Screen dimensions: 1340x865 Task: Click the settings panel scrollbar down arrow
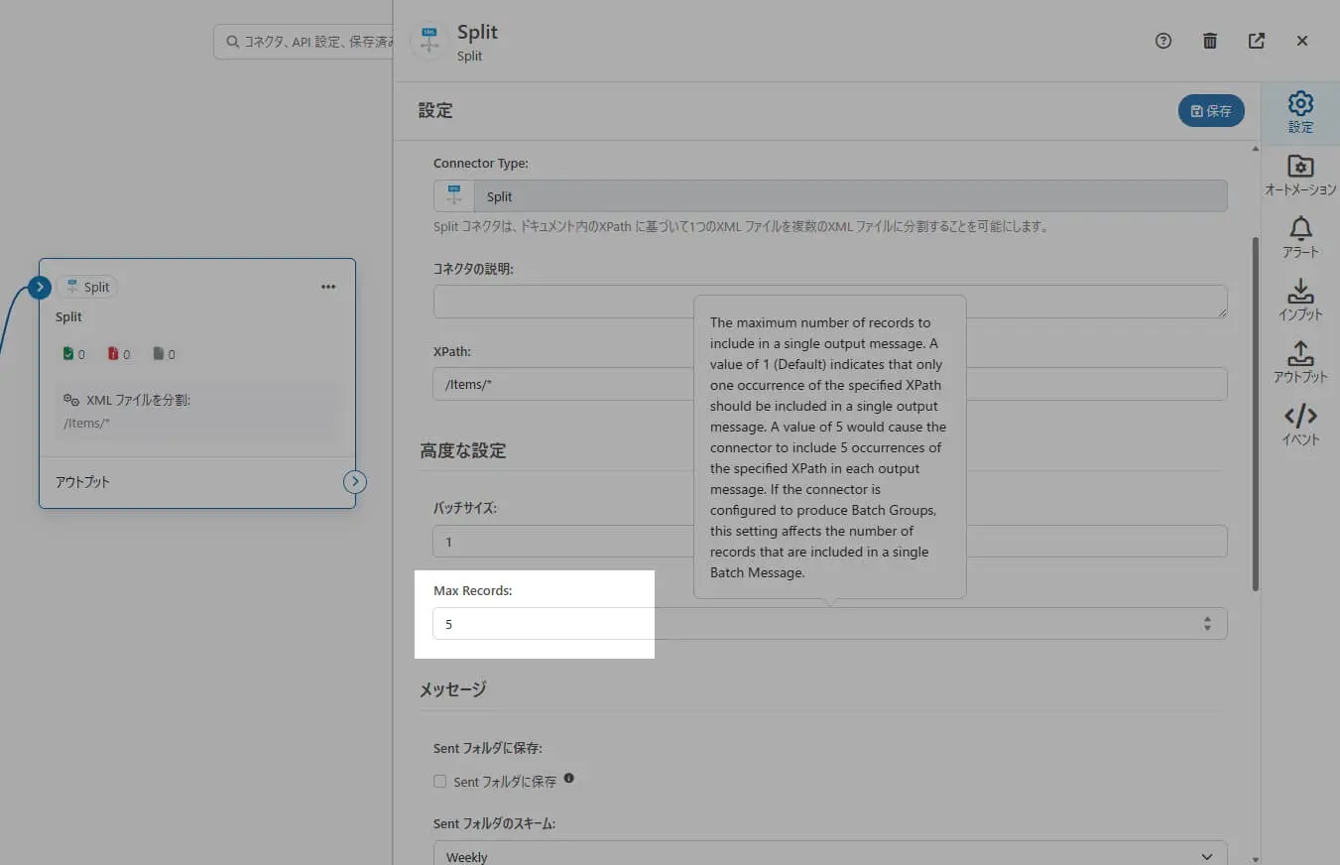tap(1256, 858)
